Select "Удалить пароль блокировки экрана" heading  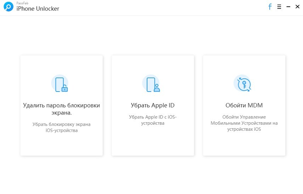(x=61, y=109)
